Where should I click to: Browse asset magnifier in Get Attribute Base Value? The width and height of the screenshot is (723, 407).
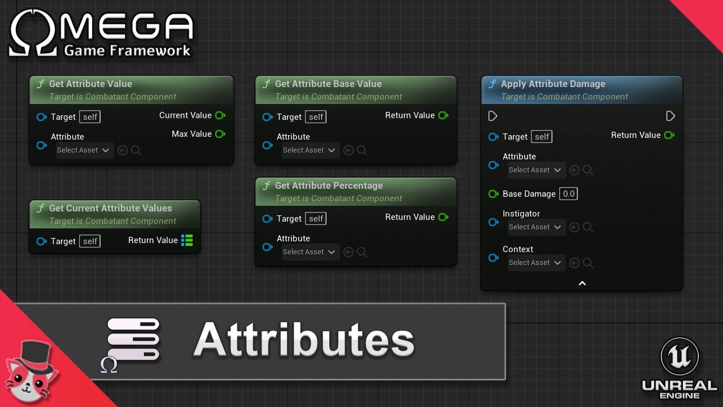(362, 150)
